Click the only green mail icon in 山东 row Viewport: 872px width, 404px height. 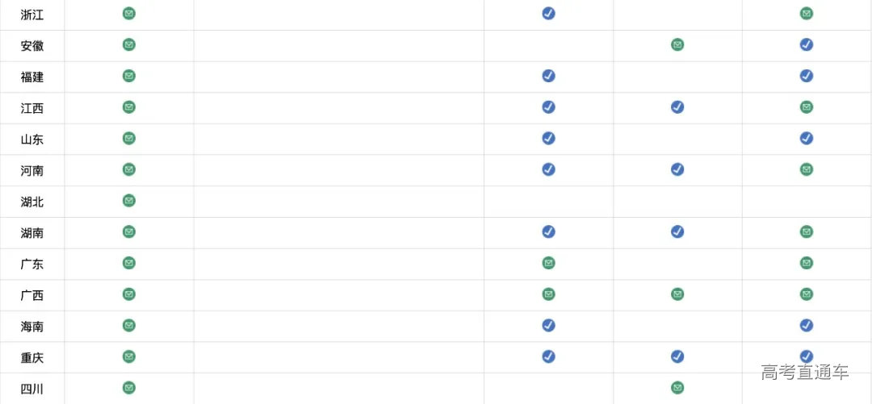129,138
